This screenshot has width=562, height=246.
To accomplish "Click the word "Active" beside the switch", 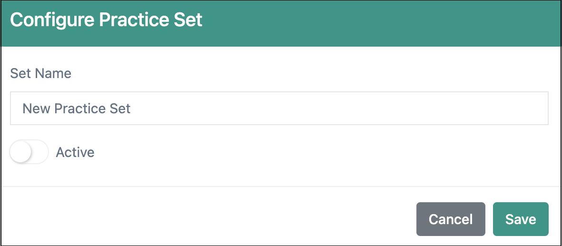I will pyautogui.click(x=75, y=152).
